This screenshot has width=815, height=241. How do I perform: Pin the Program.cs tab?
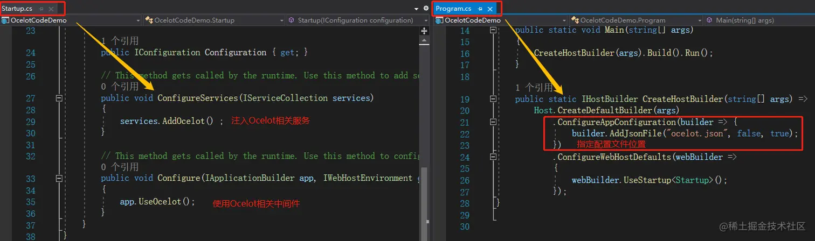(x=480, y=9)
